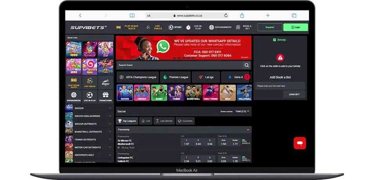The width and height of the screenshot is (374, 180).
Task: Click the green Login button
Action: (296, 27)
